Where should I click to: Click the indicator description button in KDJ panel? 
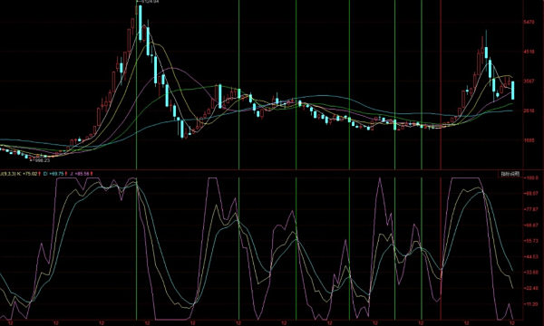point(511,174)
